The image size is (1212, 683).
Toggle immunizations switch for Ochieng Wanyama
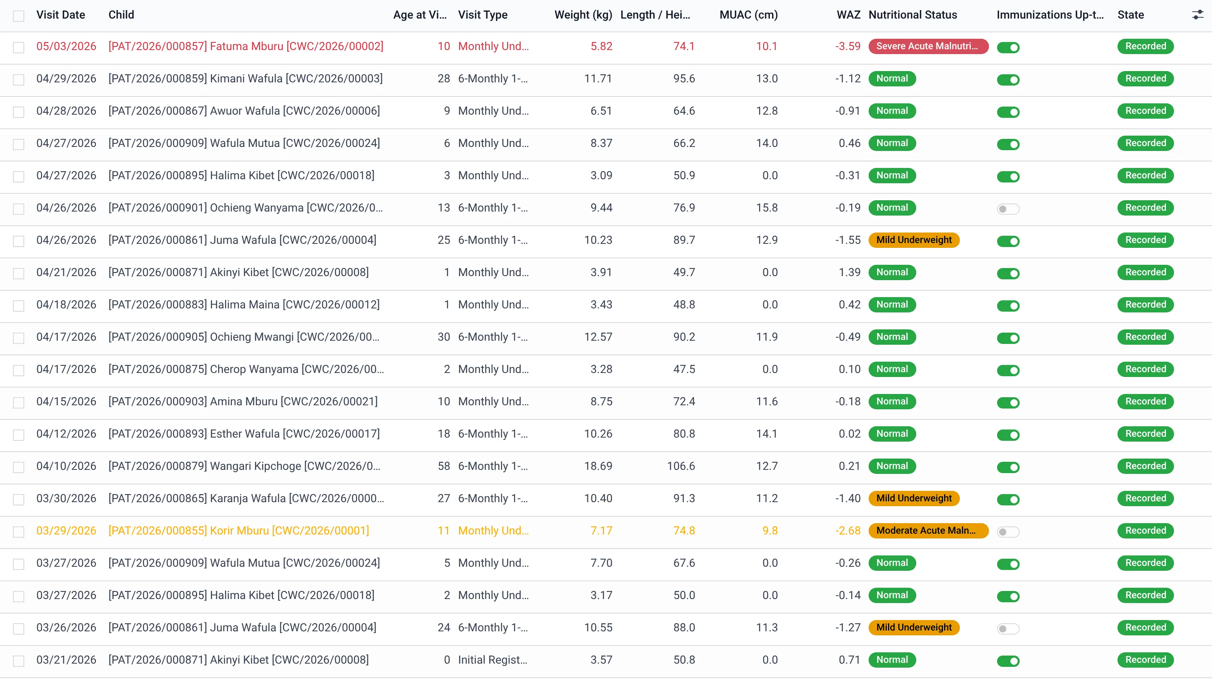[x=1008, y=209]
